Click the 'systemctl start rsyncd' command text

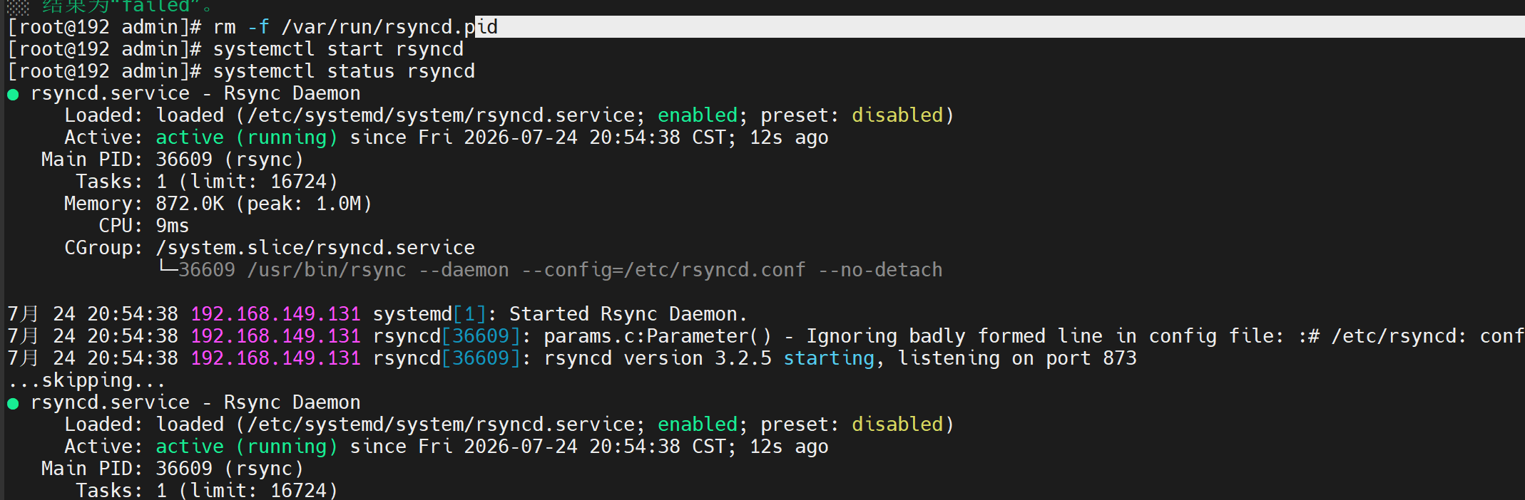(x=338, y=49)
